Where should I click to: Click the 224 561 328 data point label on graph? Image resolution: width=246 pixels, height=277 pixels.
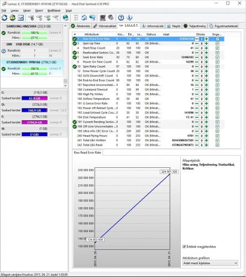(169, 172)
